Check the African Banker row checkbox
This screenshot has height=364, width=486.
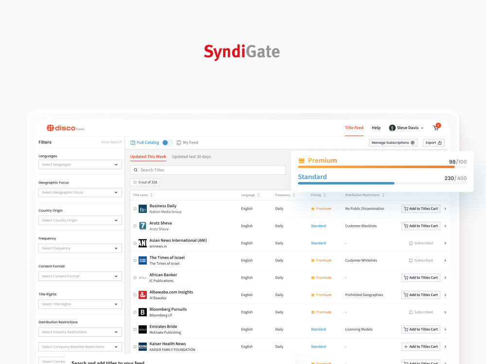[135, 278]
